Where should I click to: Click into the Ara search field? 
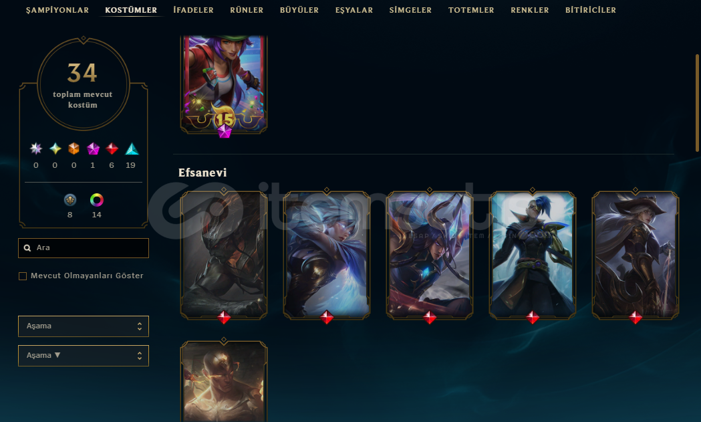[x=83, y=248]
